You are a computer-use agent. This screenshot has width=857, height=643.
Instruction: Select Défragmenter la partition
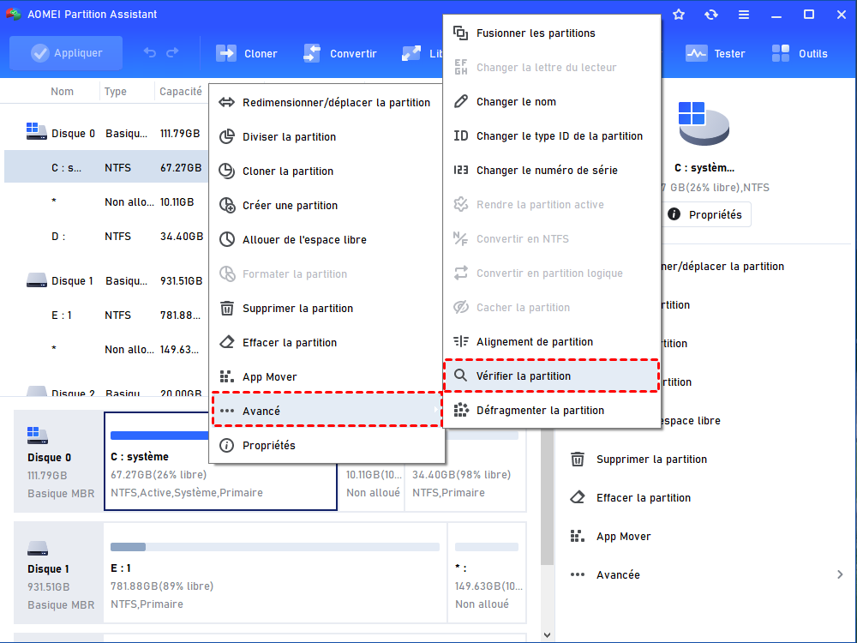click(551, 411)
